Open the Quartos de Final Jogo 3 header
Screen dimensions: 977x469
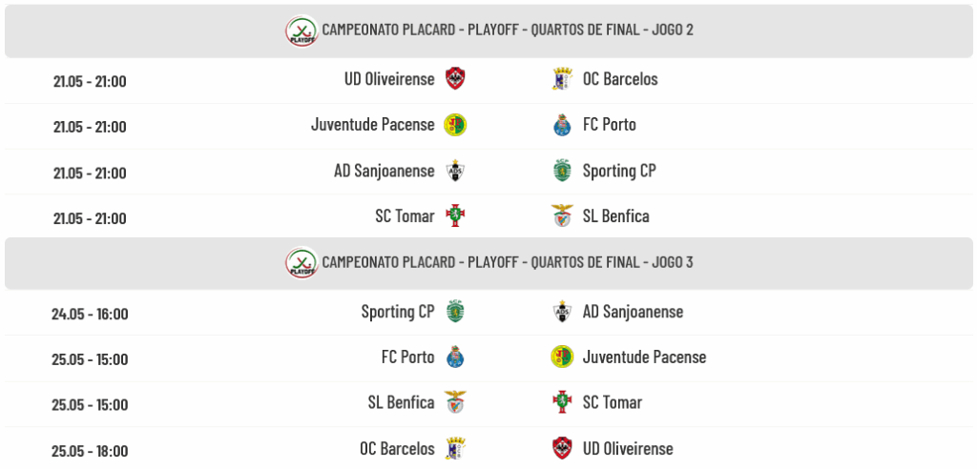click(488, 263)
